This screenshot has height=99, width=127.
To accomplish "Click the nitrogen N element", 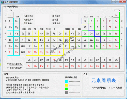I will [x=98, y=21].
